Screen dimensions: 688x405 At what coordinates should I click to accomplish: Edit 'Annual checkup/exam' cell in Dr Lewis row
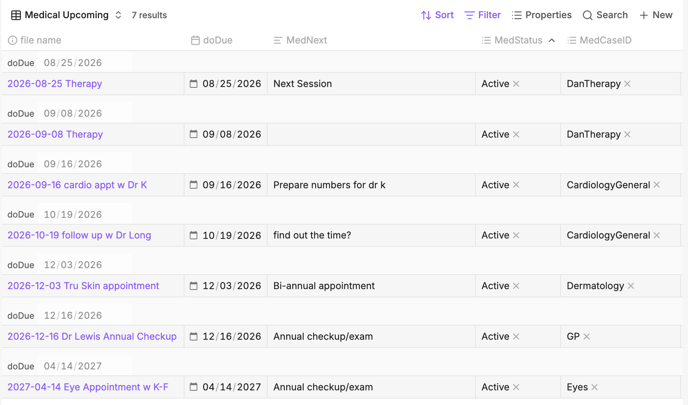pyautogui.click(x=371, y=337)
